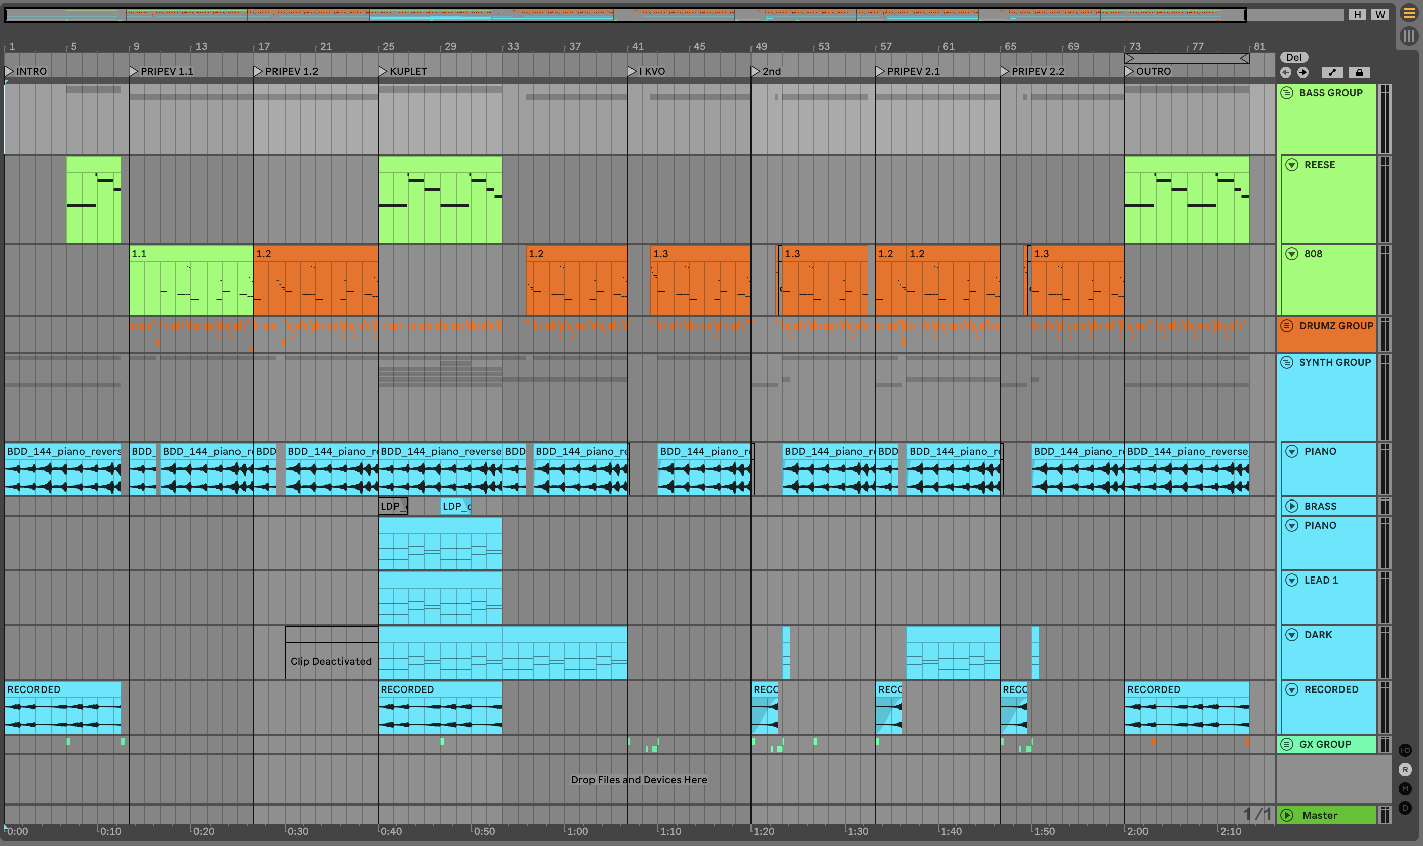Toggle the lock envelopes padlock icon
The height and width of the screenshot is (846, 1423).
pyautogui.click(x=1359, y=72)
